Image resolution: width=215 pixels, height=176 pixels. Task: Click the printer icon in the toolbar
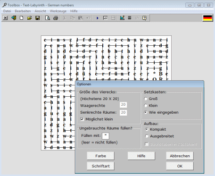pos(56,18)
